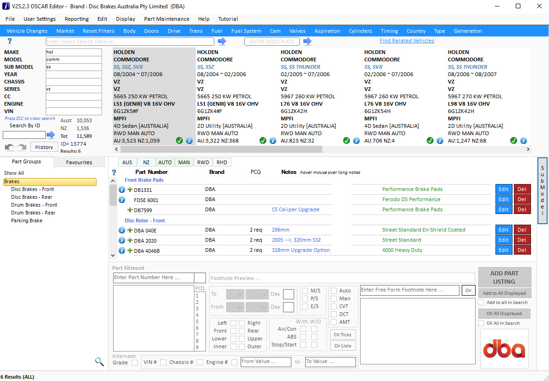Click the blue question mark help icon

point(10,42)
